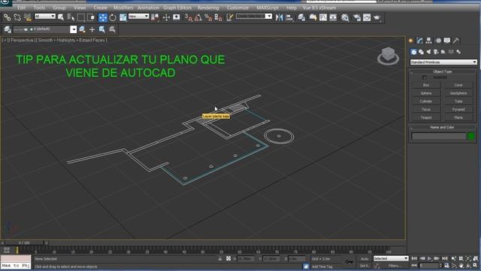Select the Lights category icon
Viewport: 481px width, 271px height.
click(428, 52)
